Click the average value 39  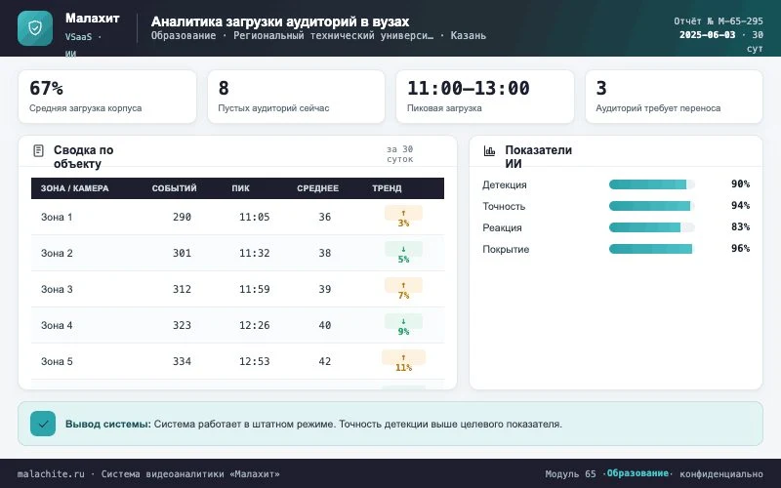325,289
